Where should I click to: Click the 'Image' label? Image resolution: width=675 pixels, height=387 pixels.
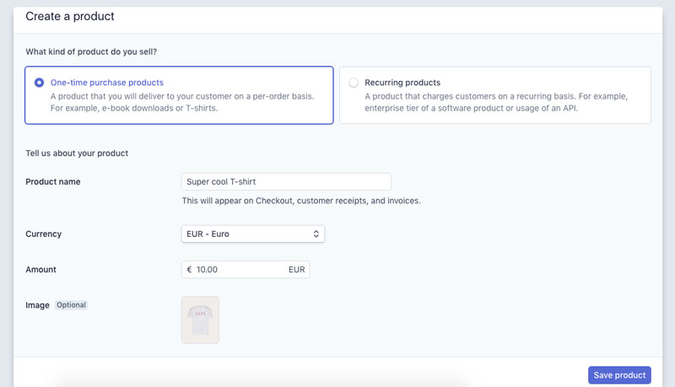(x=37, y=305)
